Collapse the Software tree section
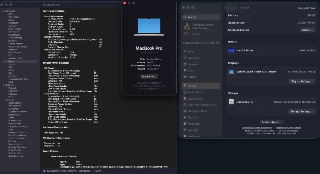The width and height of the screenshot is (320, 174). 4,100
